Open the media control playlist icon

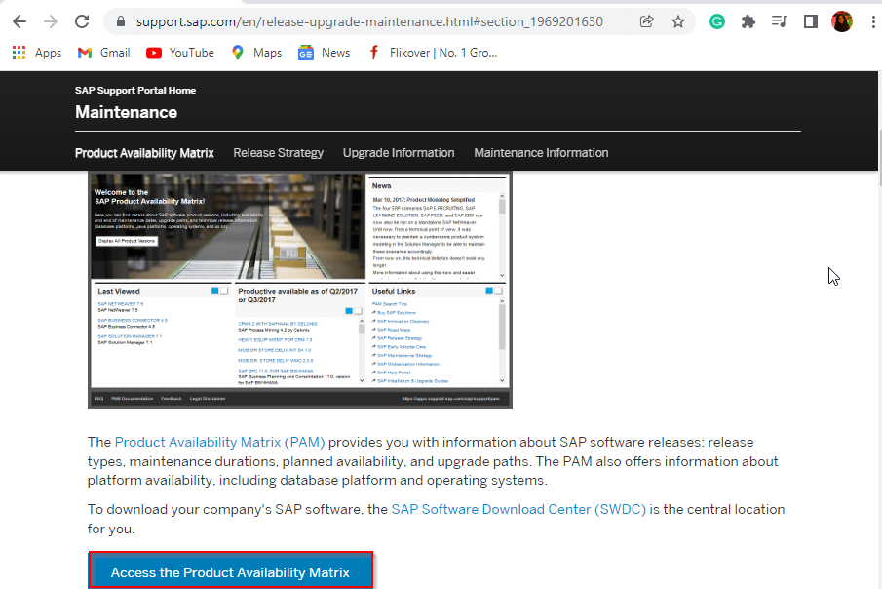coord(779,22)
